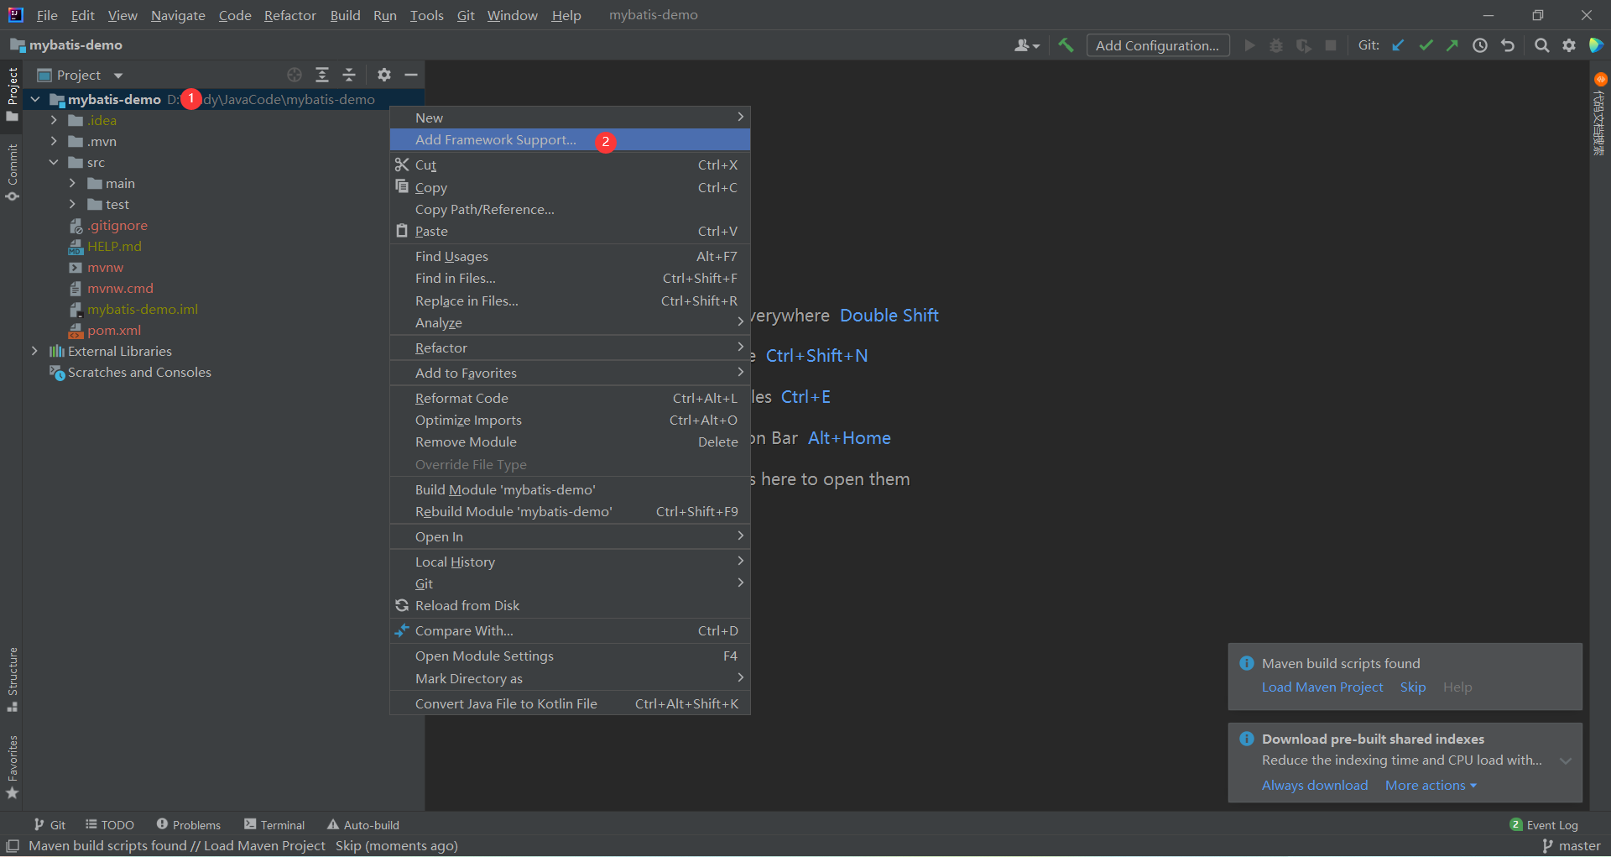Click Collapse All icon in Project panel

coord(349,75)
